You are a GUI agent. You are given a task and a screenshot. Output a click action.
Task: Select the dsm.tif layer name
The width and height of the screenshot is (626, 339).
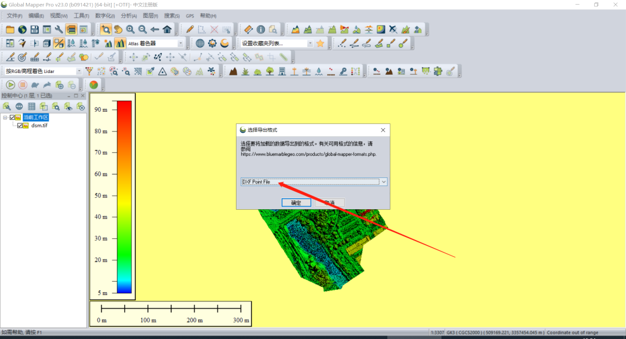(39, 125)
